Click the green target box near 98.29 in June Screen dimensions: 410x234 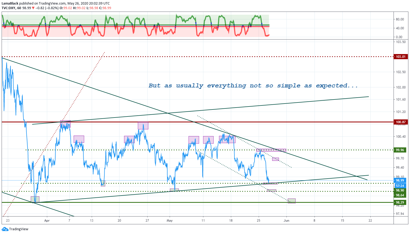click(x=292, y=201)
